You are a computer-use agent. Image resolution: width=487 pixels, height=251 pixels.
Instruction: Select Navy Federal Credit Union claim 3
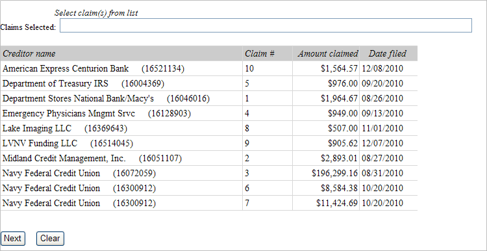(208, 173)
